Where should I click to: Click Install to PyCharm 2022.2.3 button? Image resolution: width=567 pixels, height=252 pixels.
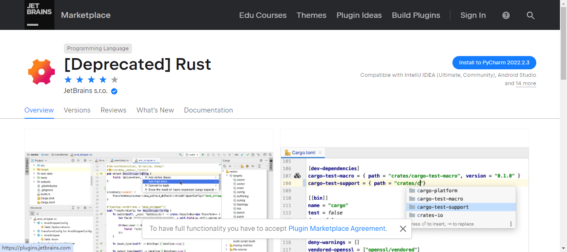tap(494, 63)
